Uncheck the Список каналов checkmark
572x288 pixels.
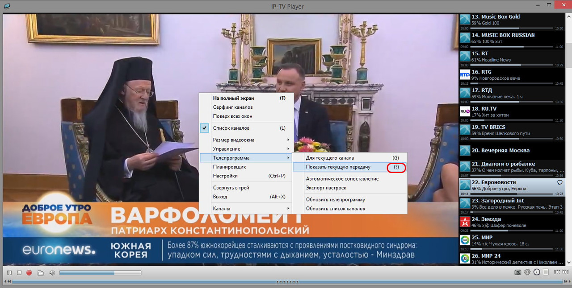pos(205,128)
